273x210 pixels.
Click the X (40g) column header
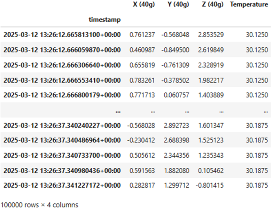pyautogui.click(x=142, y=5)
